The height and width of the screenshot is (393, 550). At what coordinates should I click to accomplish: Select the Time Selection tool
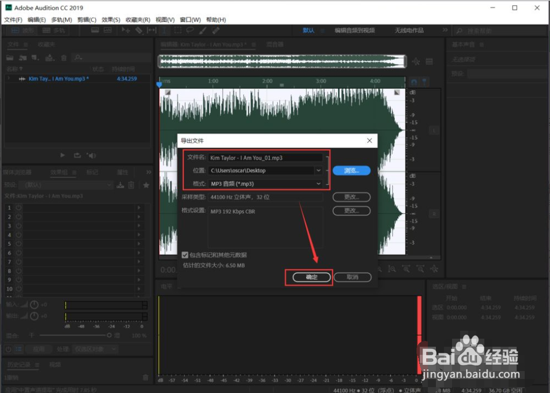point(164,31)
